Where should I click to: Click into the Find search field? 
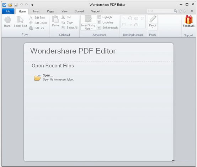pos(160,11)
